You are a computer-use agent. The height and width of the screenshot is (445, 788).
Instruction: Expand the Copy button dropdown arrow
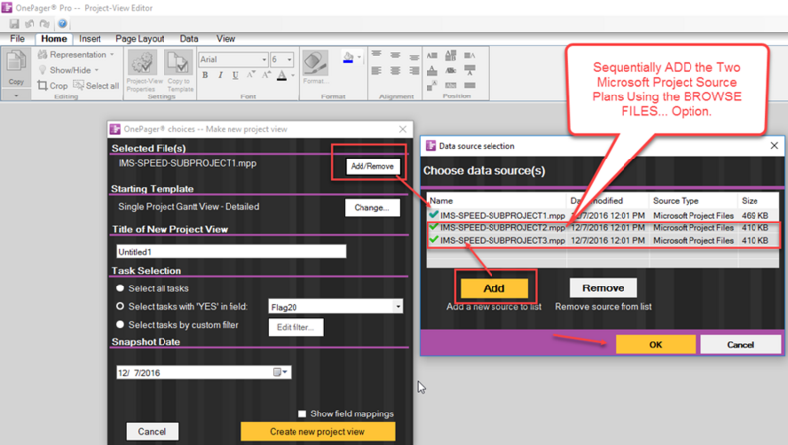[16, 95]
